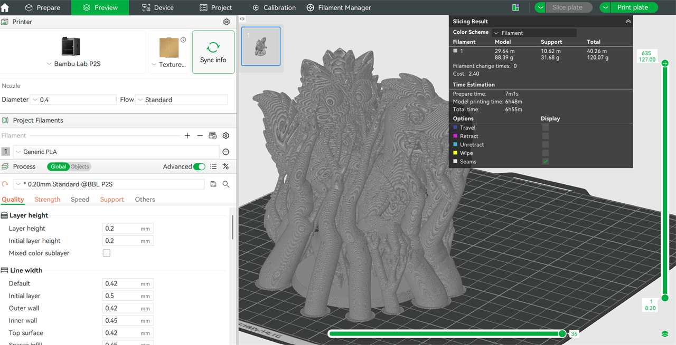The height and width of the screenshot is (345, 676).
Task: Save the process preset icon
Action: tap(213, 184)
